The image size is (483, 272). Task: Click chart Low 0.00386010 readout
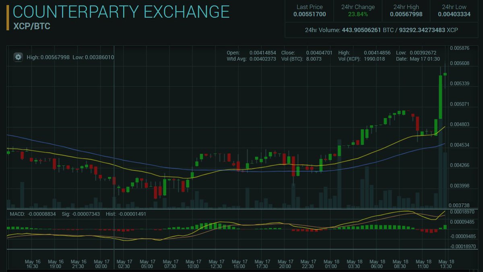click(x=93, y=58)
